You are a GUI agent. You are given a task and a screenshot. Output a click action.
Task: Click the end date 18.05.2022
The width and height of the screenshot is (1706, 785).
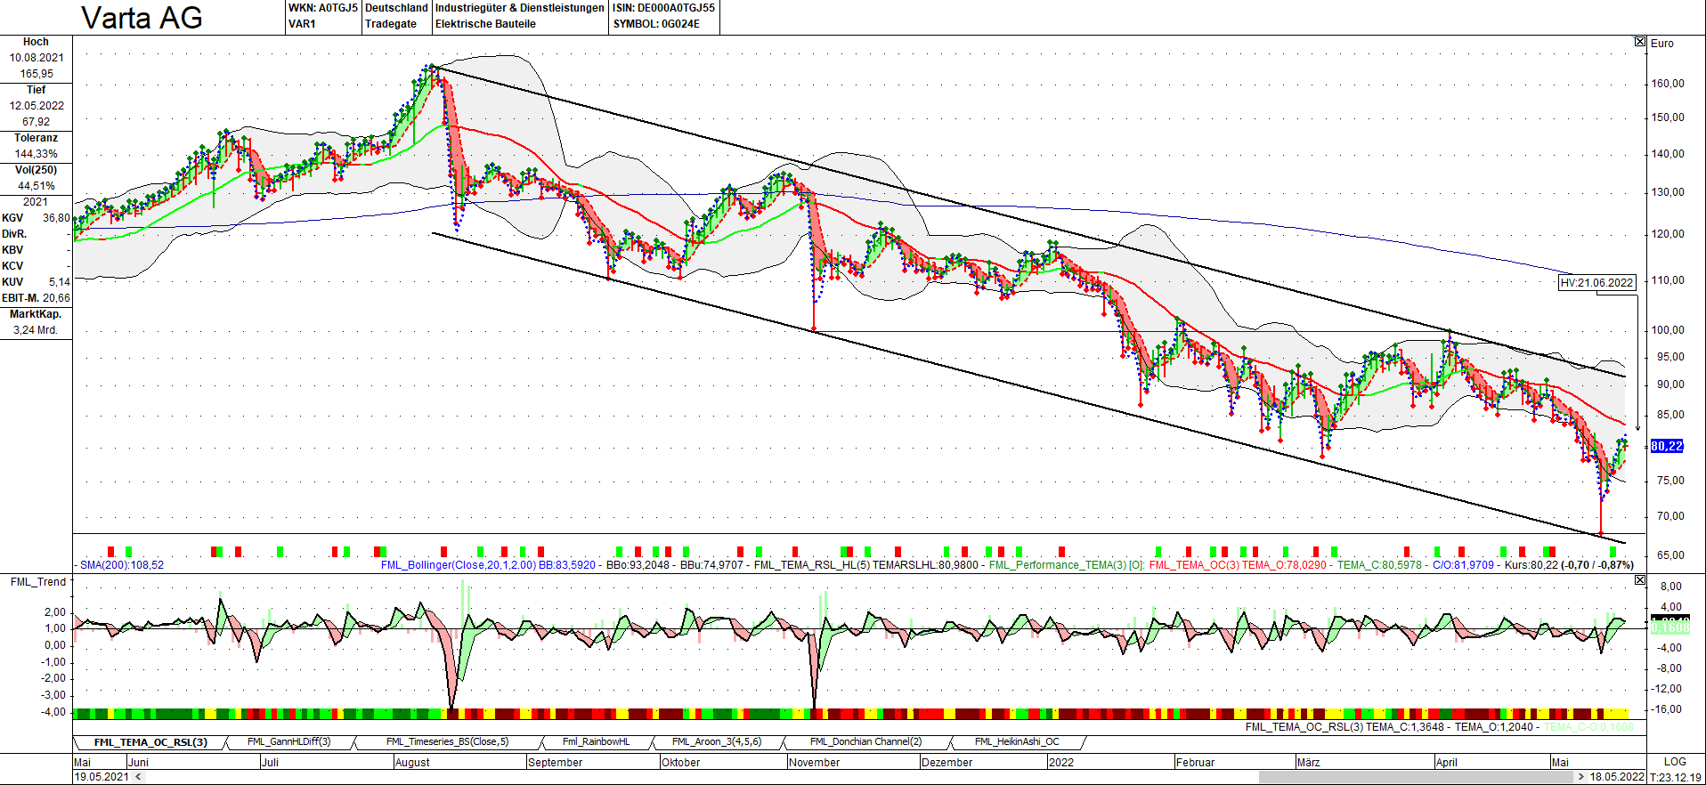point(1617,777)
